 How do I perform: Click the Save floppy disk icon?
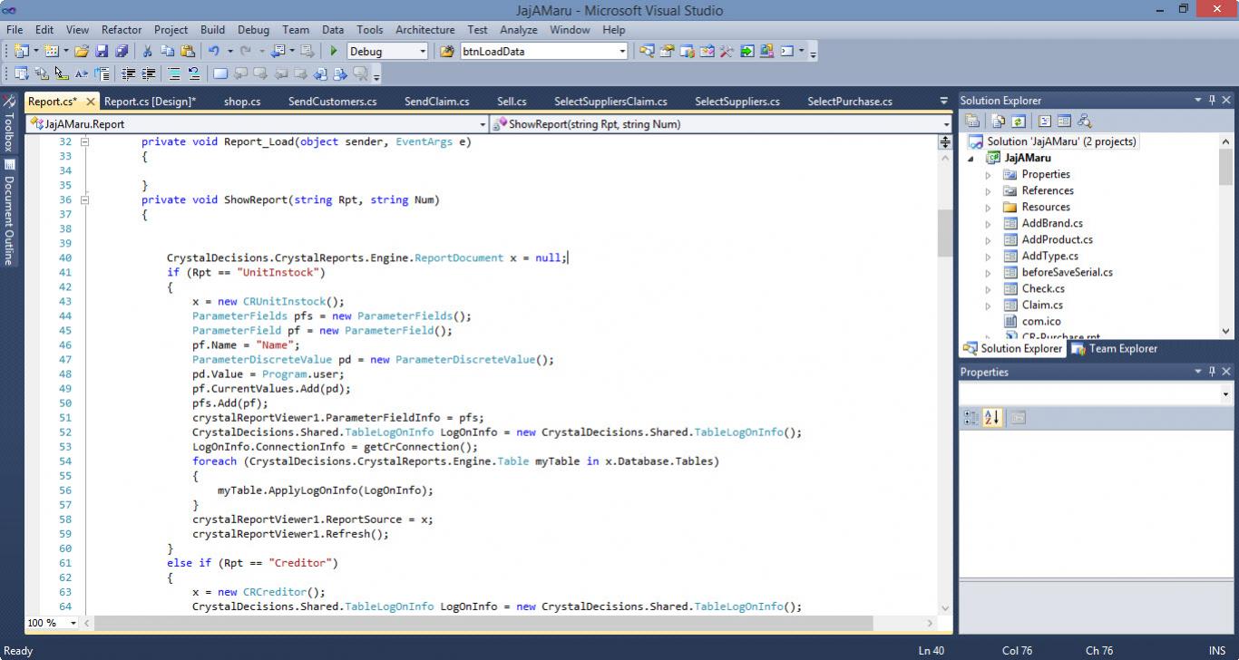pyautogui.click(x=102, y=52)
